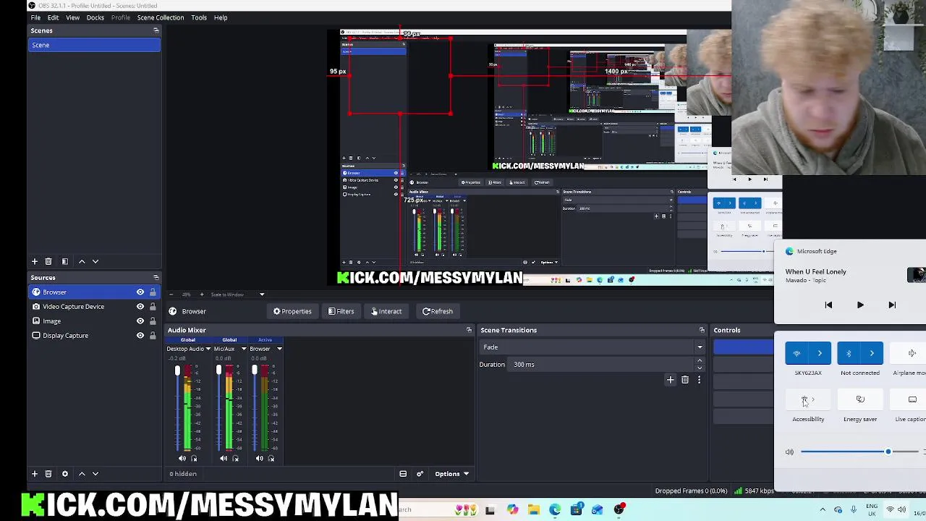Open transition three-dot menu
Screen dimensions: 926x521
pos(699,379)
